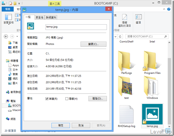
Task: Open the recent locations dropdown arrow
Action: [x=17, y=36]
